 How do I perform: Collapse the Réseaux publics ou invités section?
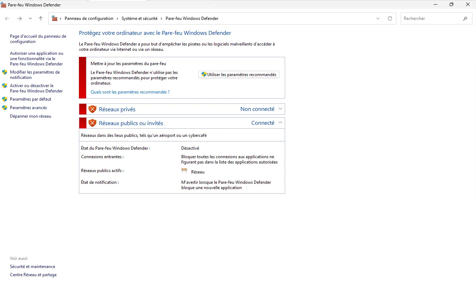pos(280,123)
